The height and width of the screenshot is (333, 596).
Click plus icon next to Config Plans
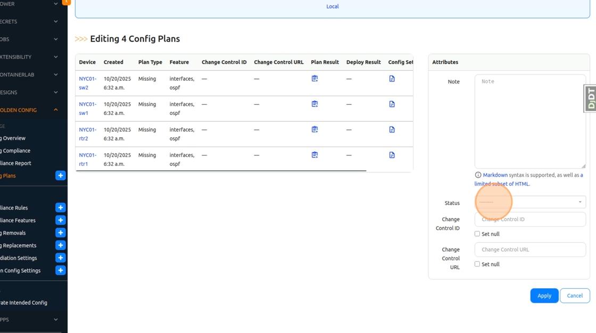coord(61,176)
